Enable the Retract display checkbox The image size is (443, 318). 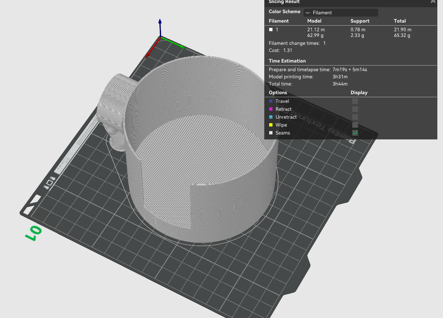[x=355, y=109]
